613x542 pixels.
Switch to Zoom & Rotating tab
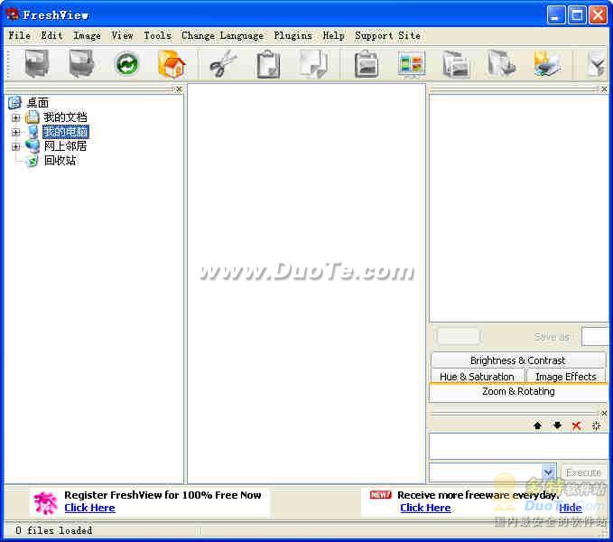[518, 391]
